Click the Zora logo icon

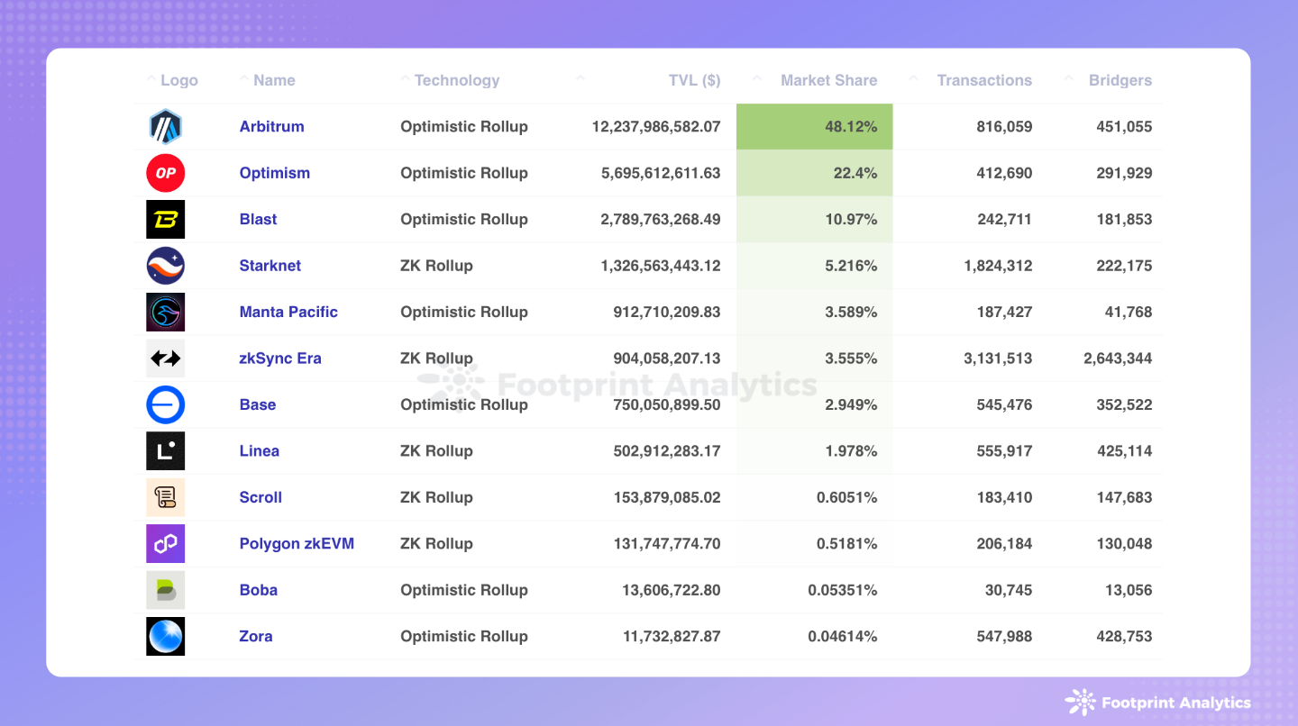point(165,636)
